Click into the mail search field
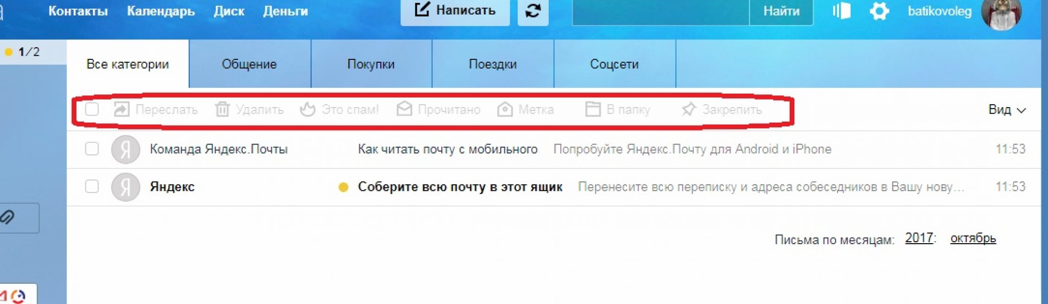 pyautogui.click(x=661, y=11)
